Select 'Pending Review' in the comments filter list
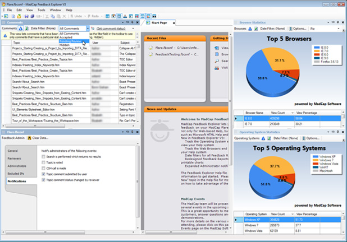This screenshot has height=242, width=347. click(x=74, y=41)
